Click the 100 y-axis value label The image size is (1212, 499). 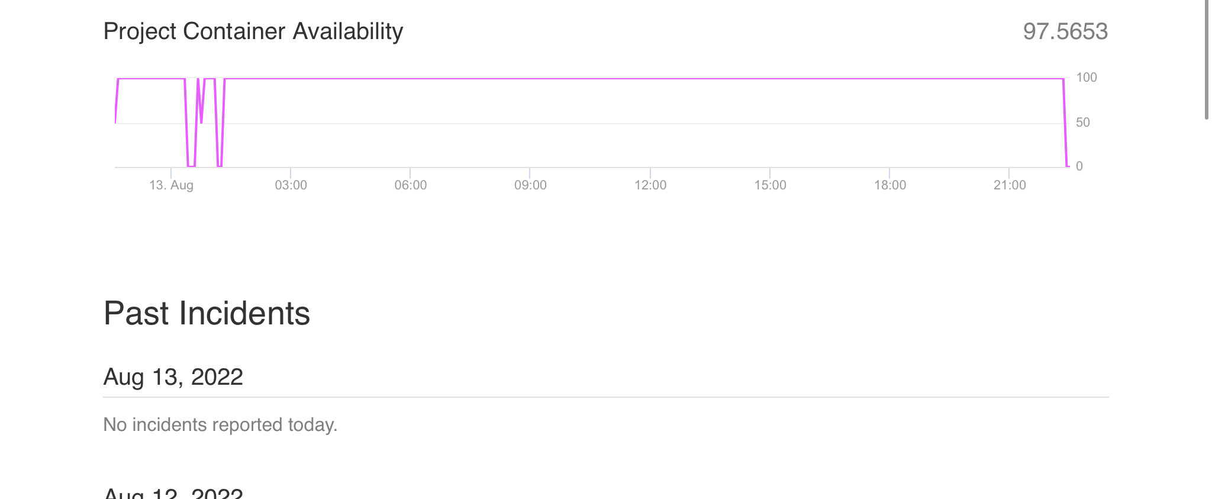click(1087, 78)
